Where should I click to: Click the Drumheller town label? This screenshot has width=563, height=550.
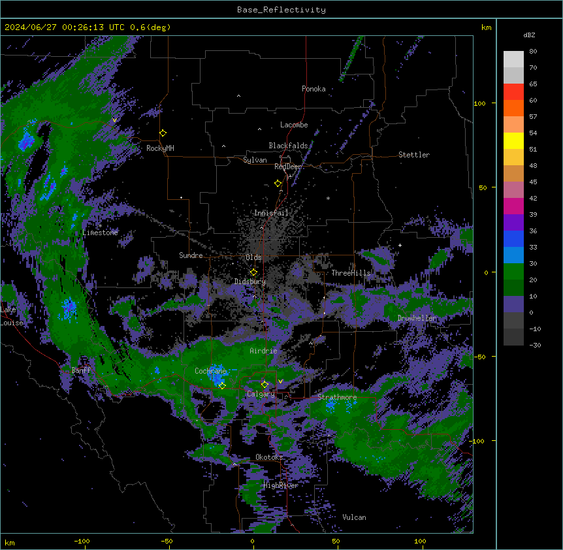tap(417, 318)
